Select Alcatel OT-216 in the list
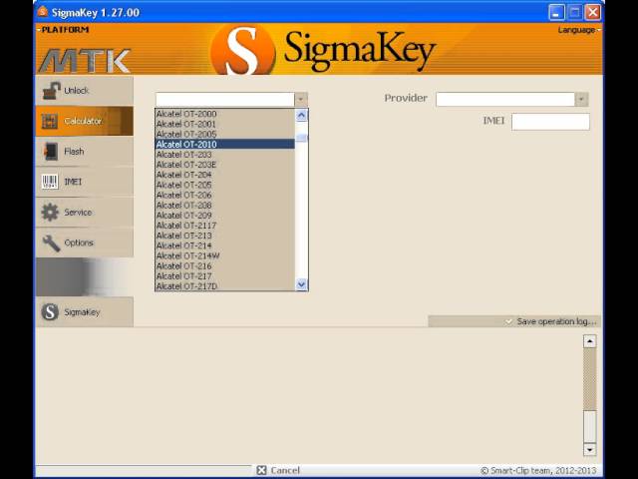Viewport: 638px width, 479px height. [225, 266]
